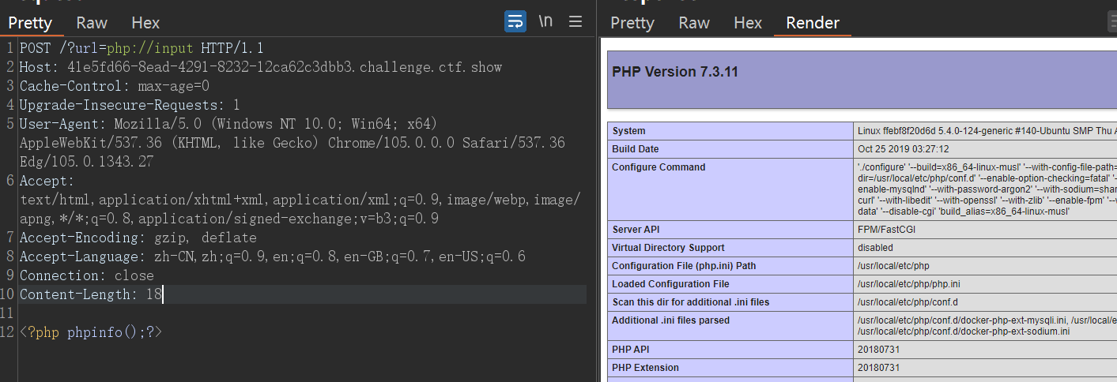
Task: Click Connection: close header
Action: (87, 275)
